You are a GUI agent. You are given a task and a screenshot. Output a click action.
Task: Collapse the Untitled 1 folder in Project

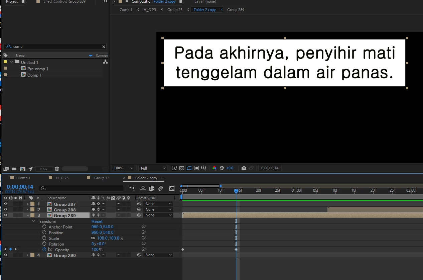pyautogui.click(x=12, y=62)
